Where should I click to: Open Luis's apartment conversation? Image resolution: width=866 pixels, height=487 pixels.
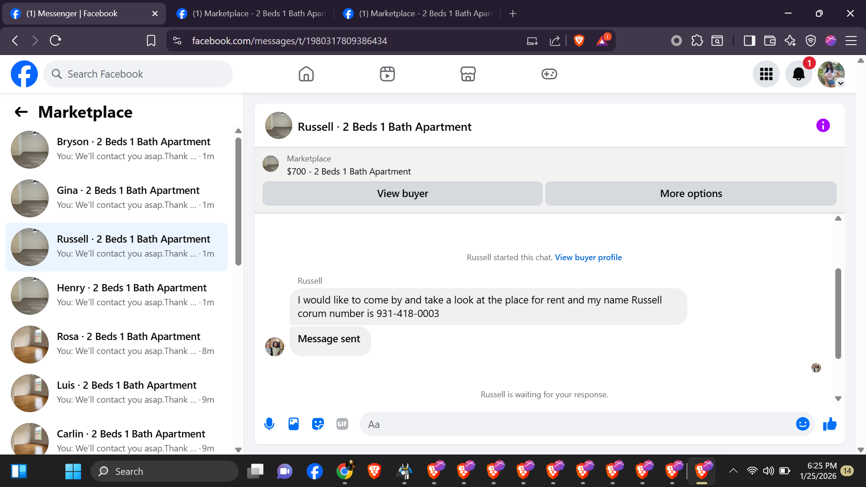tap(116, 393)
